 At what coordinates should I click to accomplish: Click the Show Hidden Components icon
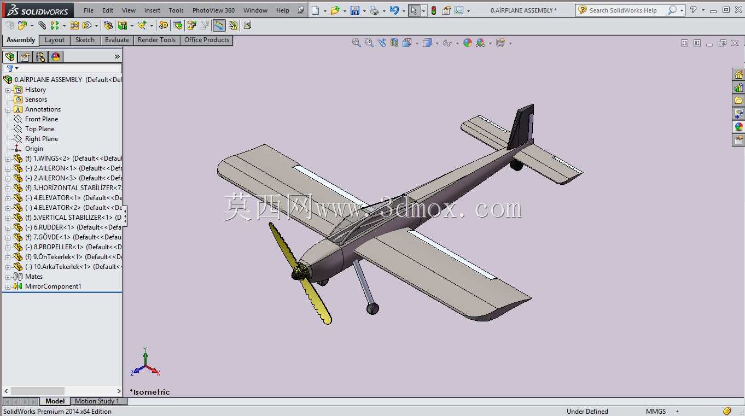point(108,25)
